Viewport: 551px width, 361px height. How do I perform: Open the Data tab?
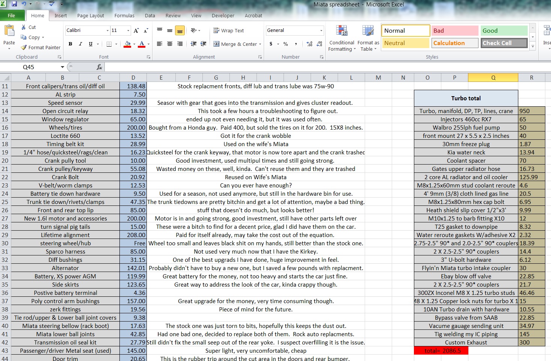150,15
